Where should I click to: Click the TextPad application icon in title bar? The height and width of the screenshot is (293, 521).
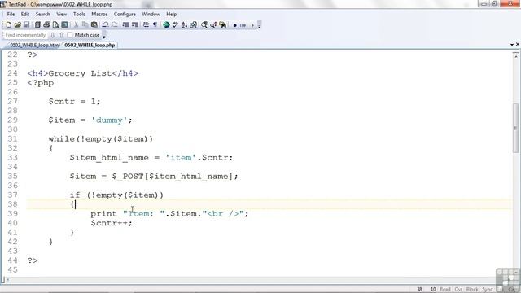coord(3,4)
